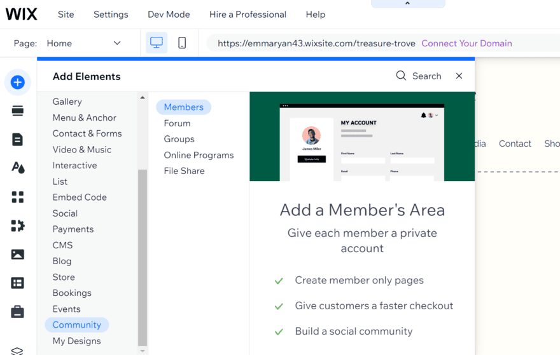Open the Sections panel icon in the sidebar
This screenshot has height=355, width=560.
click(x=18, y=111)
